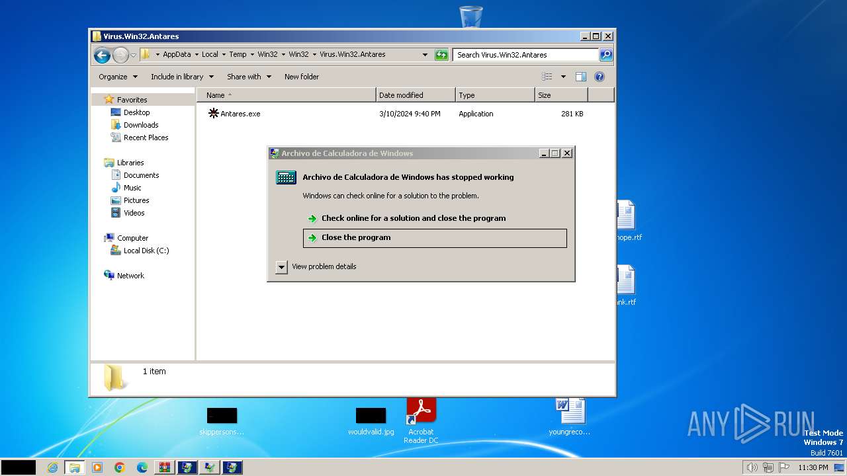The image size is (847, 476).
Task: Choose Close the program
Action: tap(435, 238)
